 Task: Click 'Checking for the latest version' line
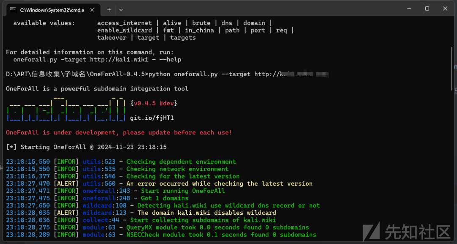[x=183, y=176]
